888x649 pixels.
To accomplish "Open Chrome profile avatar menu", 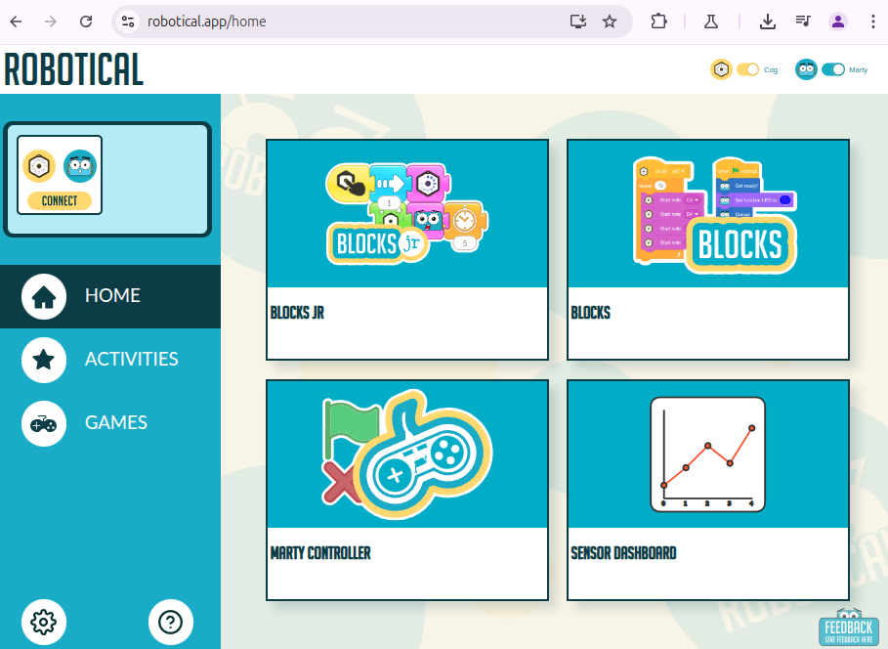I will [x=838, y=22].
